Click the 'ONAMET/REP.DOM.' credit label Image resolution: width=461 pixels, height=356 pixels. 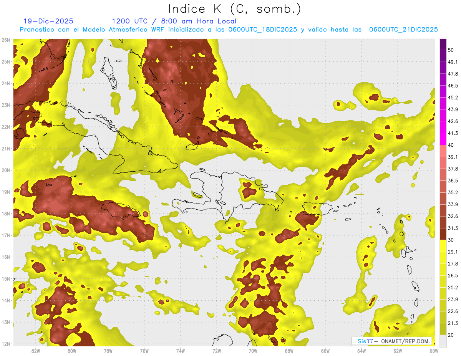(x=405, y=341)
